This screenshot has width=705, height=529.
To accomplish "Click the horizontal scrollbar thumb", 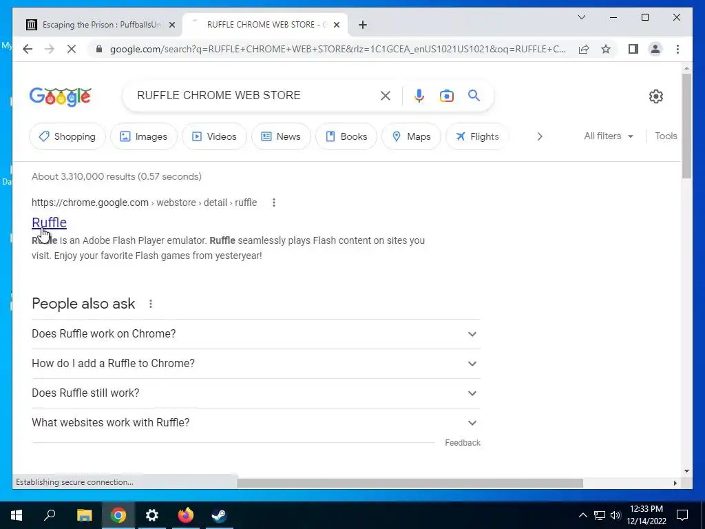I will (410, 483).
